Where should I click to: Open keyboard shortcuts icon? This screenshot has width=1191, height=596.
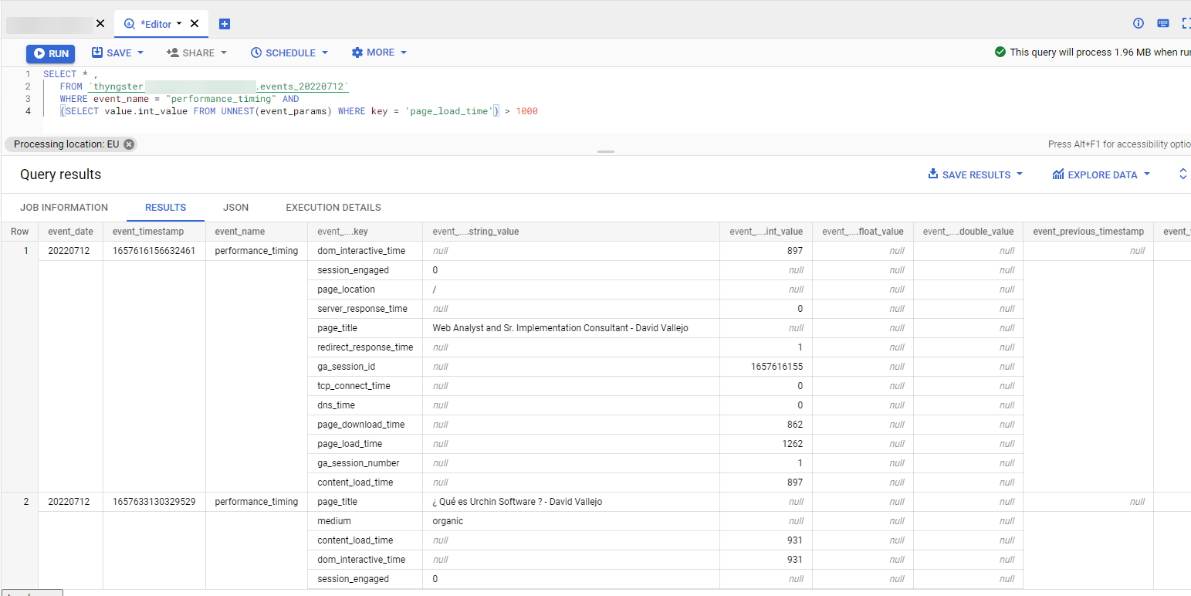pos(1162,23)
